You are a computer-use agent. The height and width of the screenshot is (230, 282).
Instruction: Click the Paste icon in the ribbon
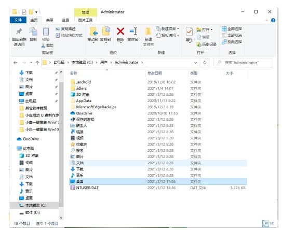46,32
